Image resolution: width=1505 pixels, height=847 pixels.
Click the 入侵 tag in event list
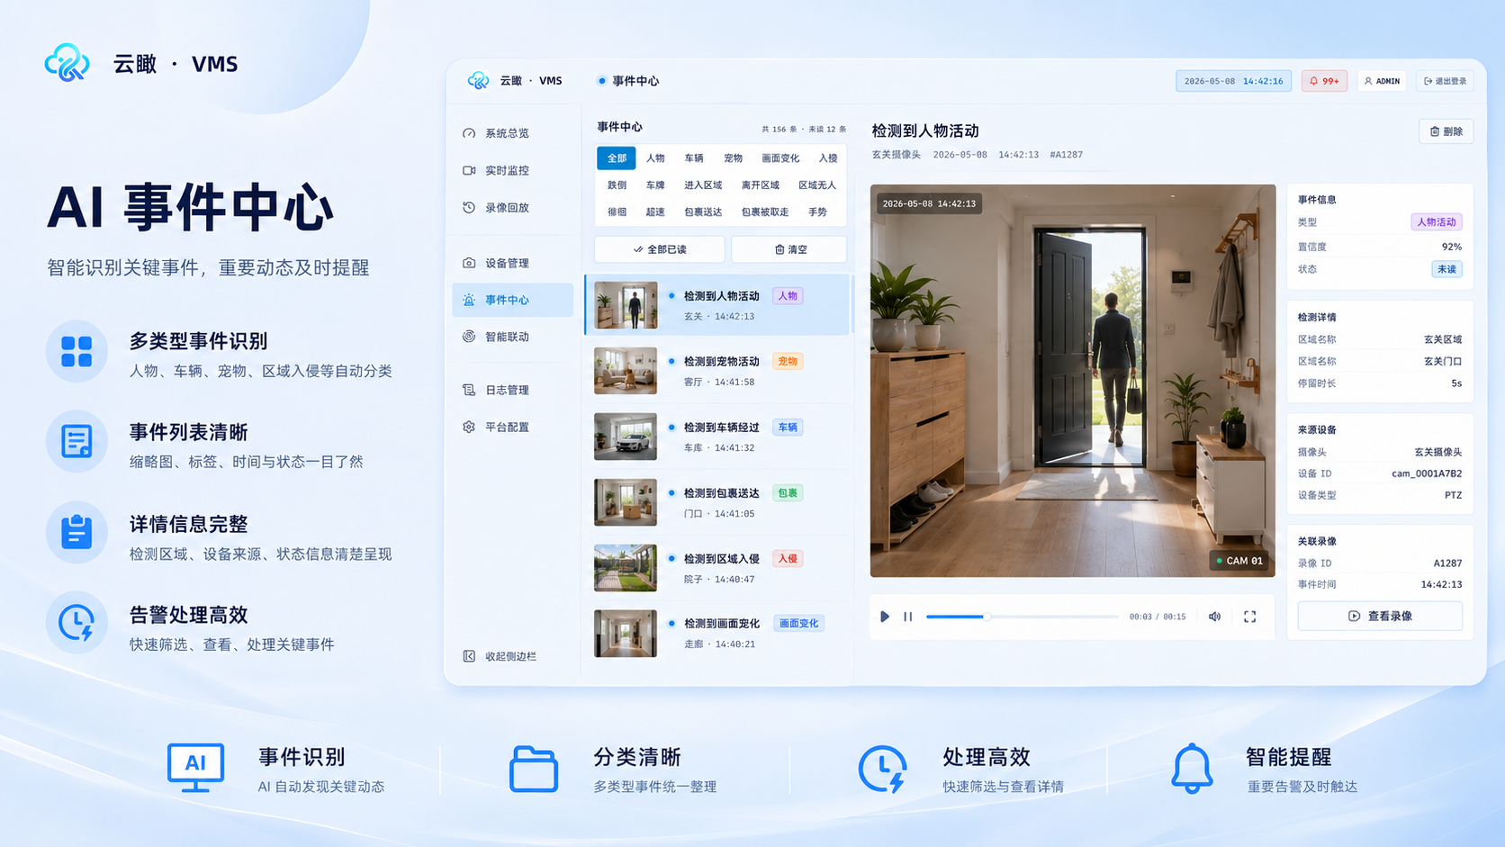[x=788, y=559]
